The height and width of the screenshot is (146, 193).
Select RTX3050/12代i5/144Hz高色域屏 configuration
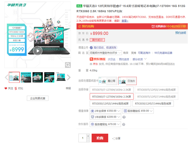tap(110, 103)
